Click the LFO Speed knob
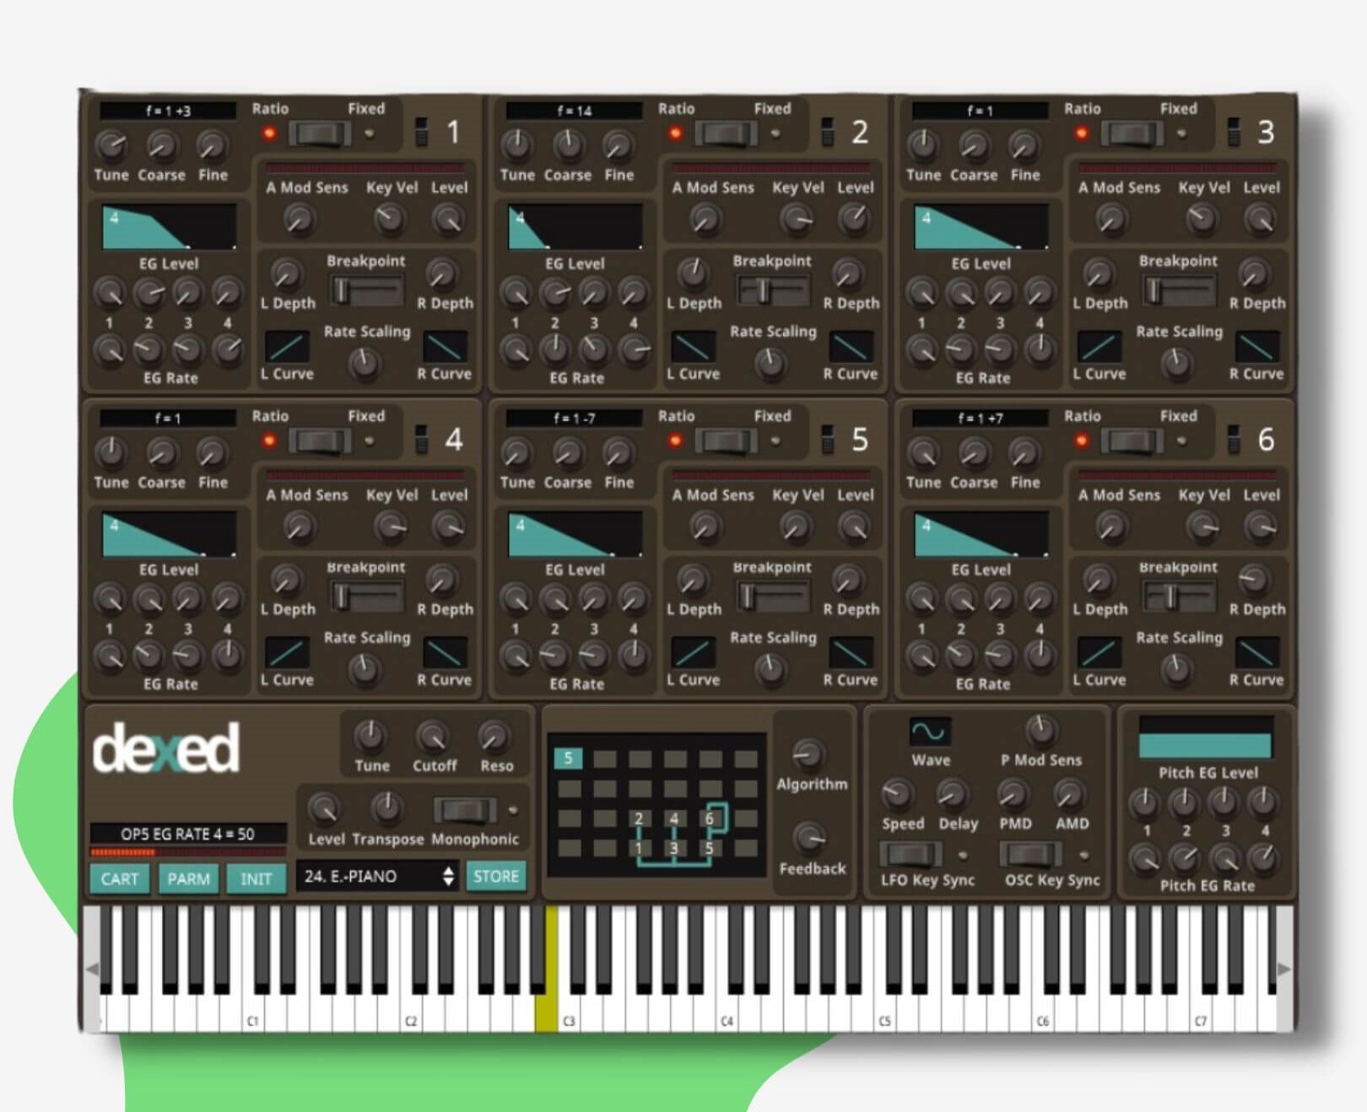 tap(898, 794)
